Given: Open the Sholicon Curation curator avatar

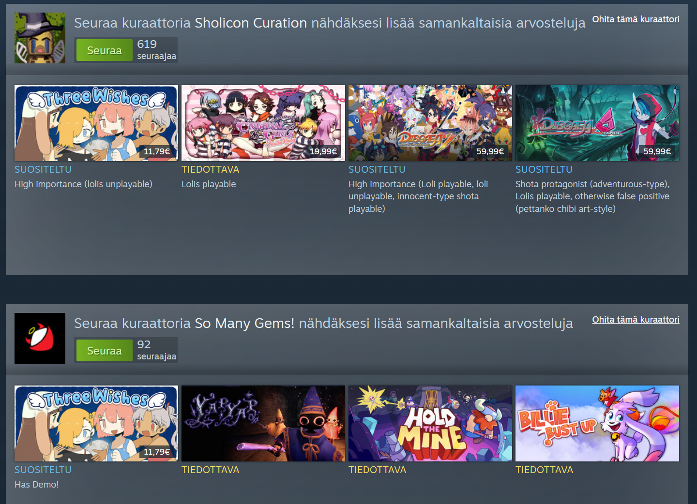Looking at the screenshot, I should [x=40, y=38].
